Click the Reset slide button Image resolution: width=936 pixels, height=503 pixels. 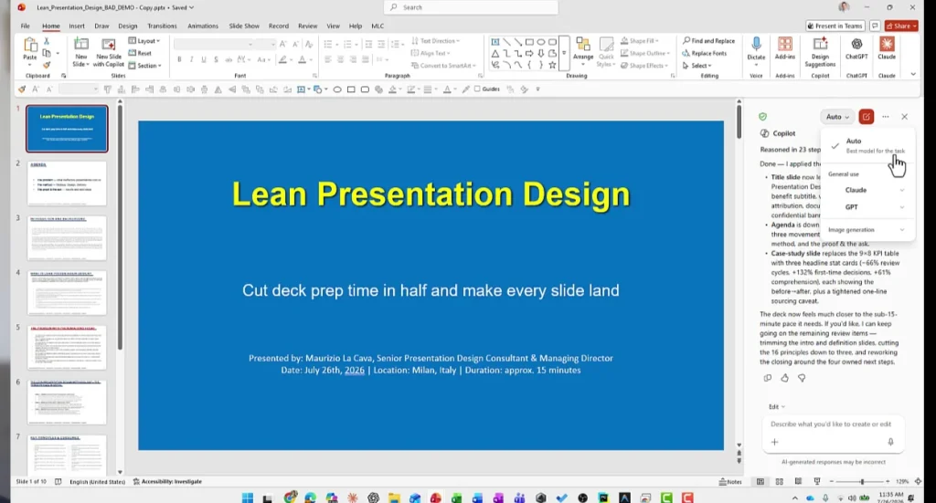[x=140, y=53]
